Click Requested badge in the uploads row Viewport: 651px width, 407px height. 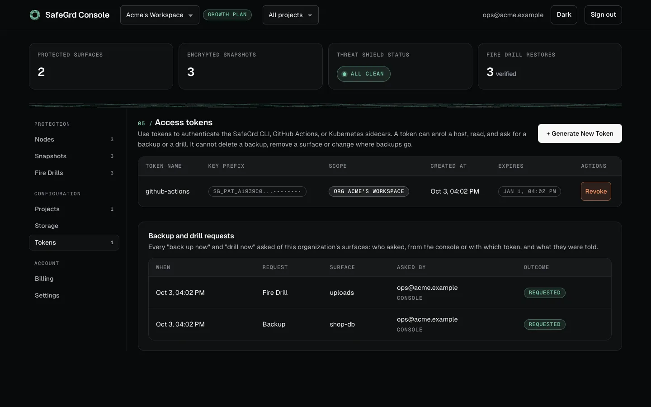click(x=544, y=293)
